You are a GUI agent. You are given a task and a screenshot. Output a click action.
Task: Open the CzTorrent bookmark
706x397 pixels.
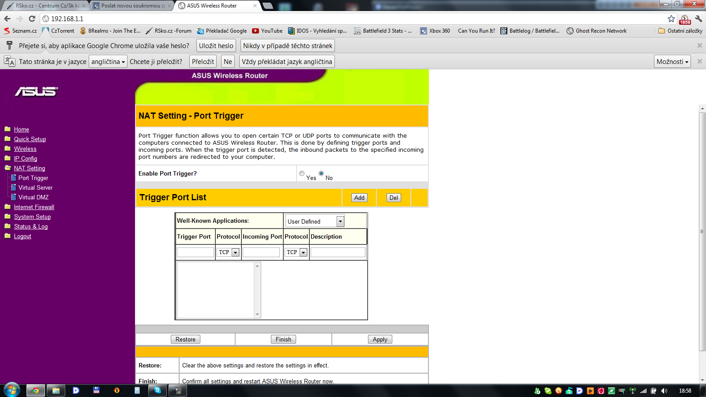click(x=58, y=31)
